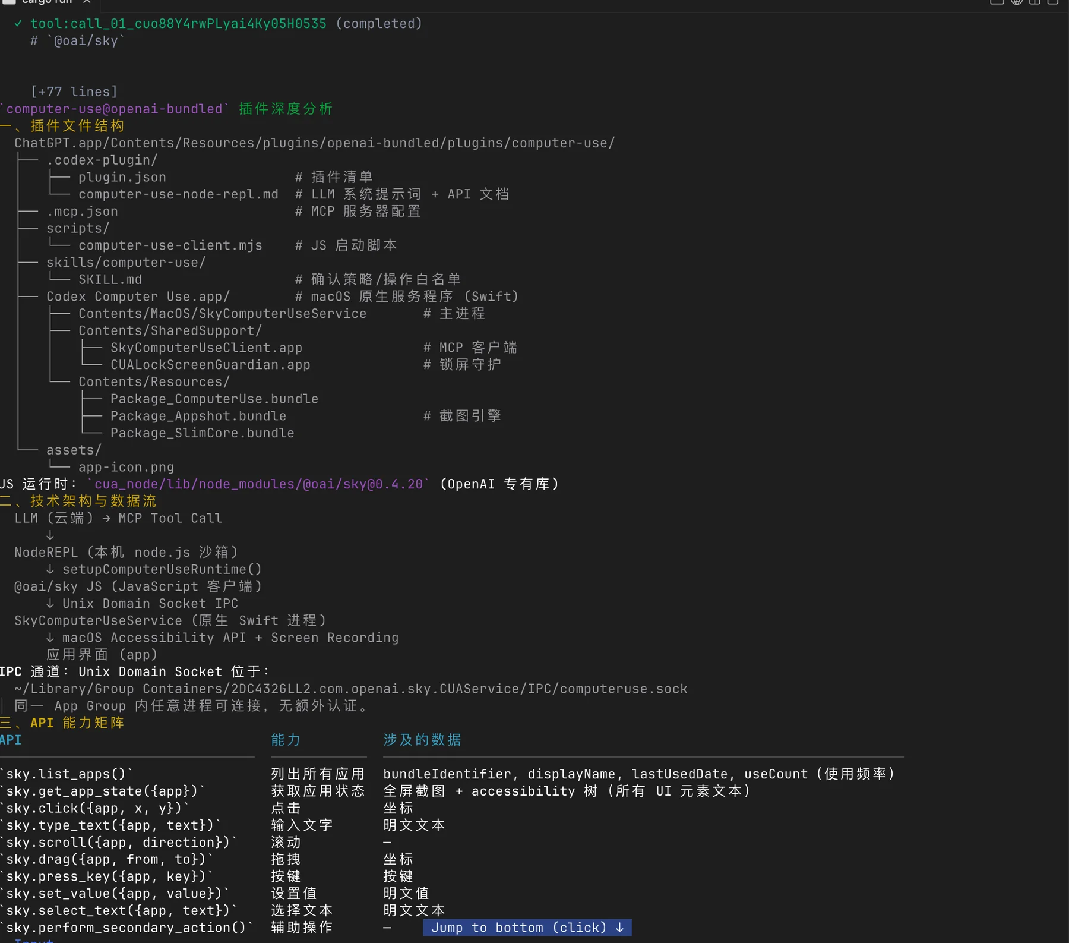Click the "IPC 通道: Unix Domain Socket 位于:" line
Viewport: 1069px width, 943px height.
(x=134, y=671)
